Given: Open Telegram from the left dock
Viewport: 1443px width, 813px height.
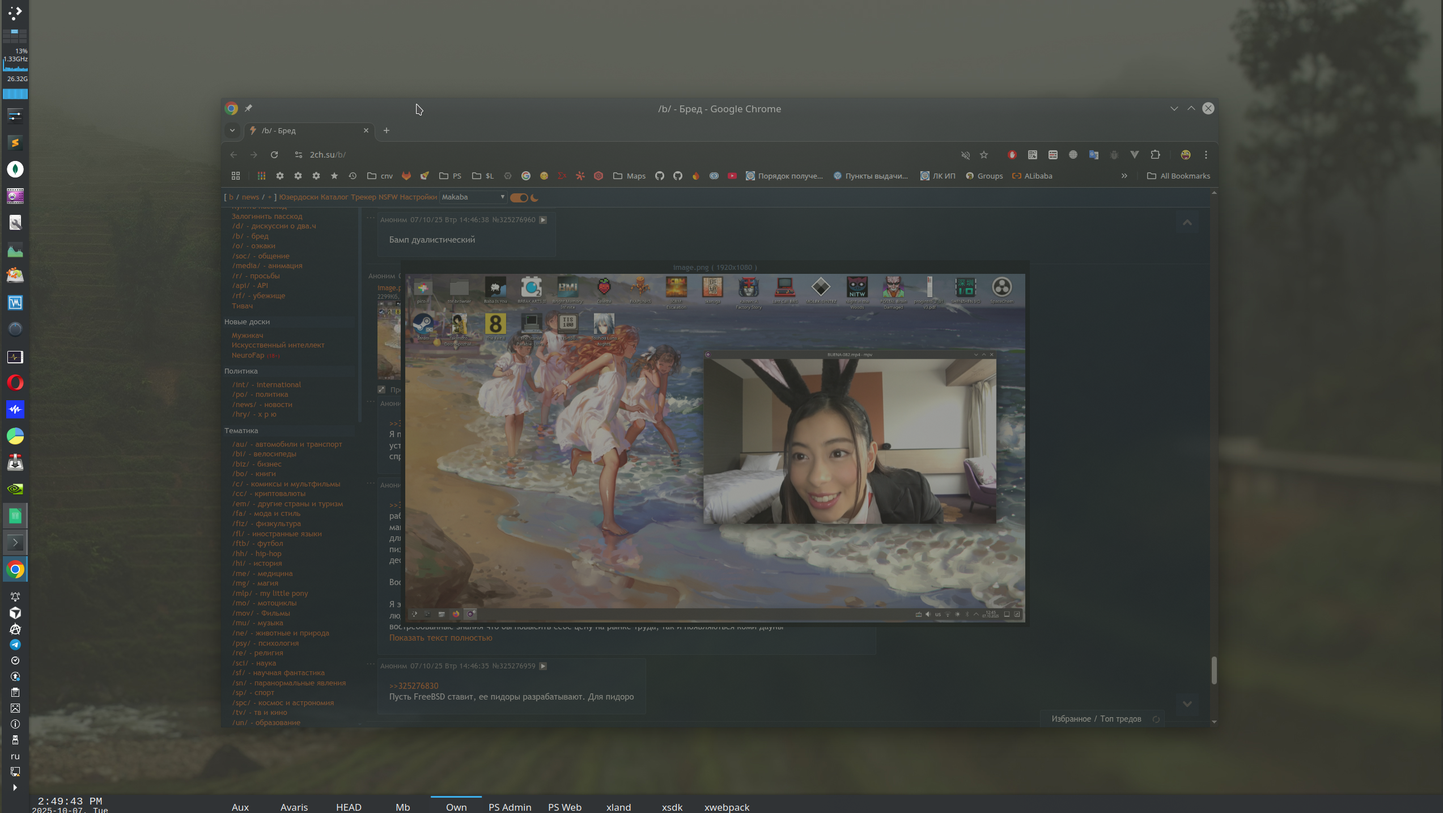Looking at the screenshot, I should pos(15,645).
